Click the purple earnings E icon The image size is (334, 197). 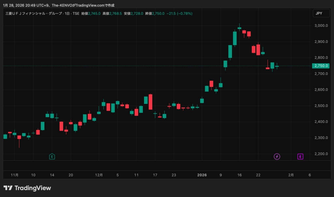(300, 156)
